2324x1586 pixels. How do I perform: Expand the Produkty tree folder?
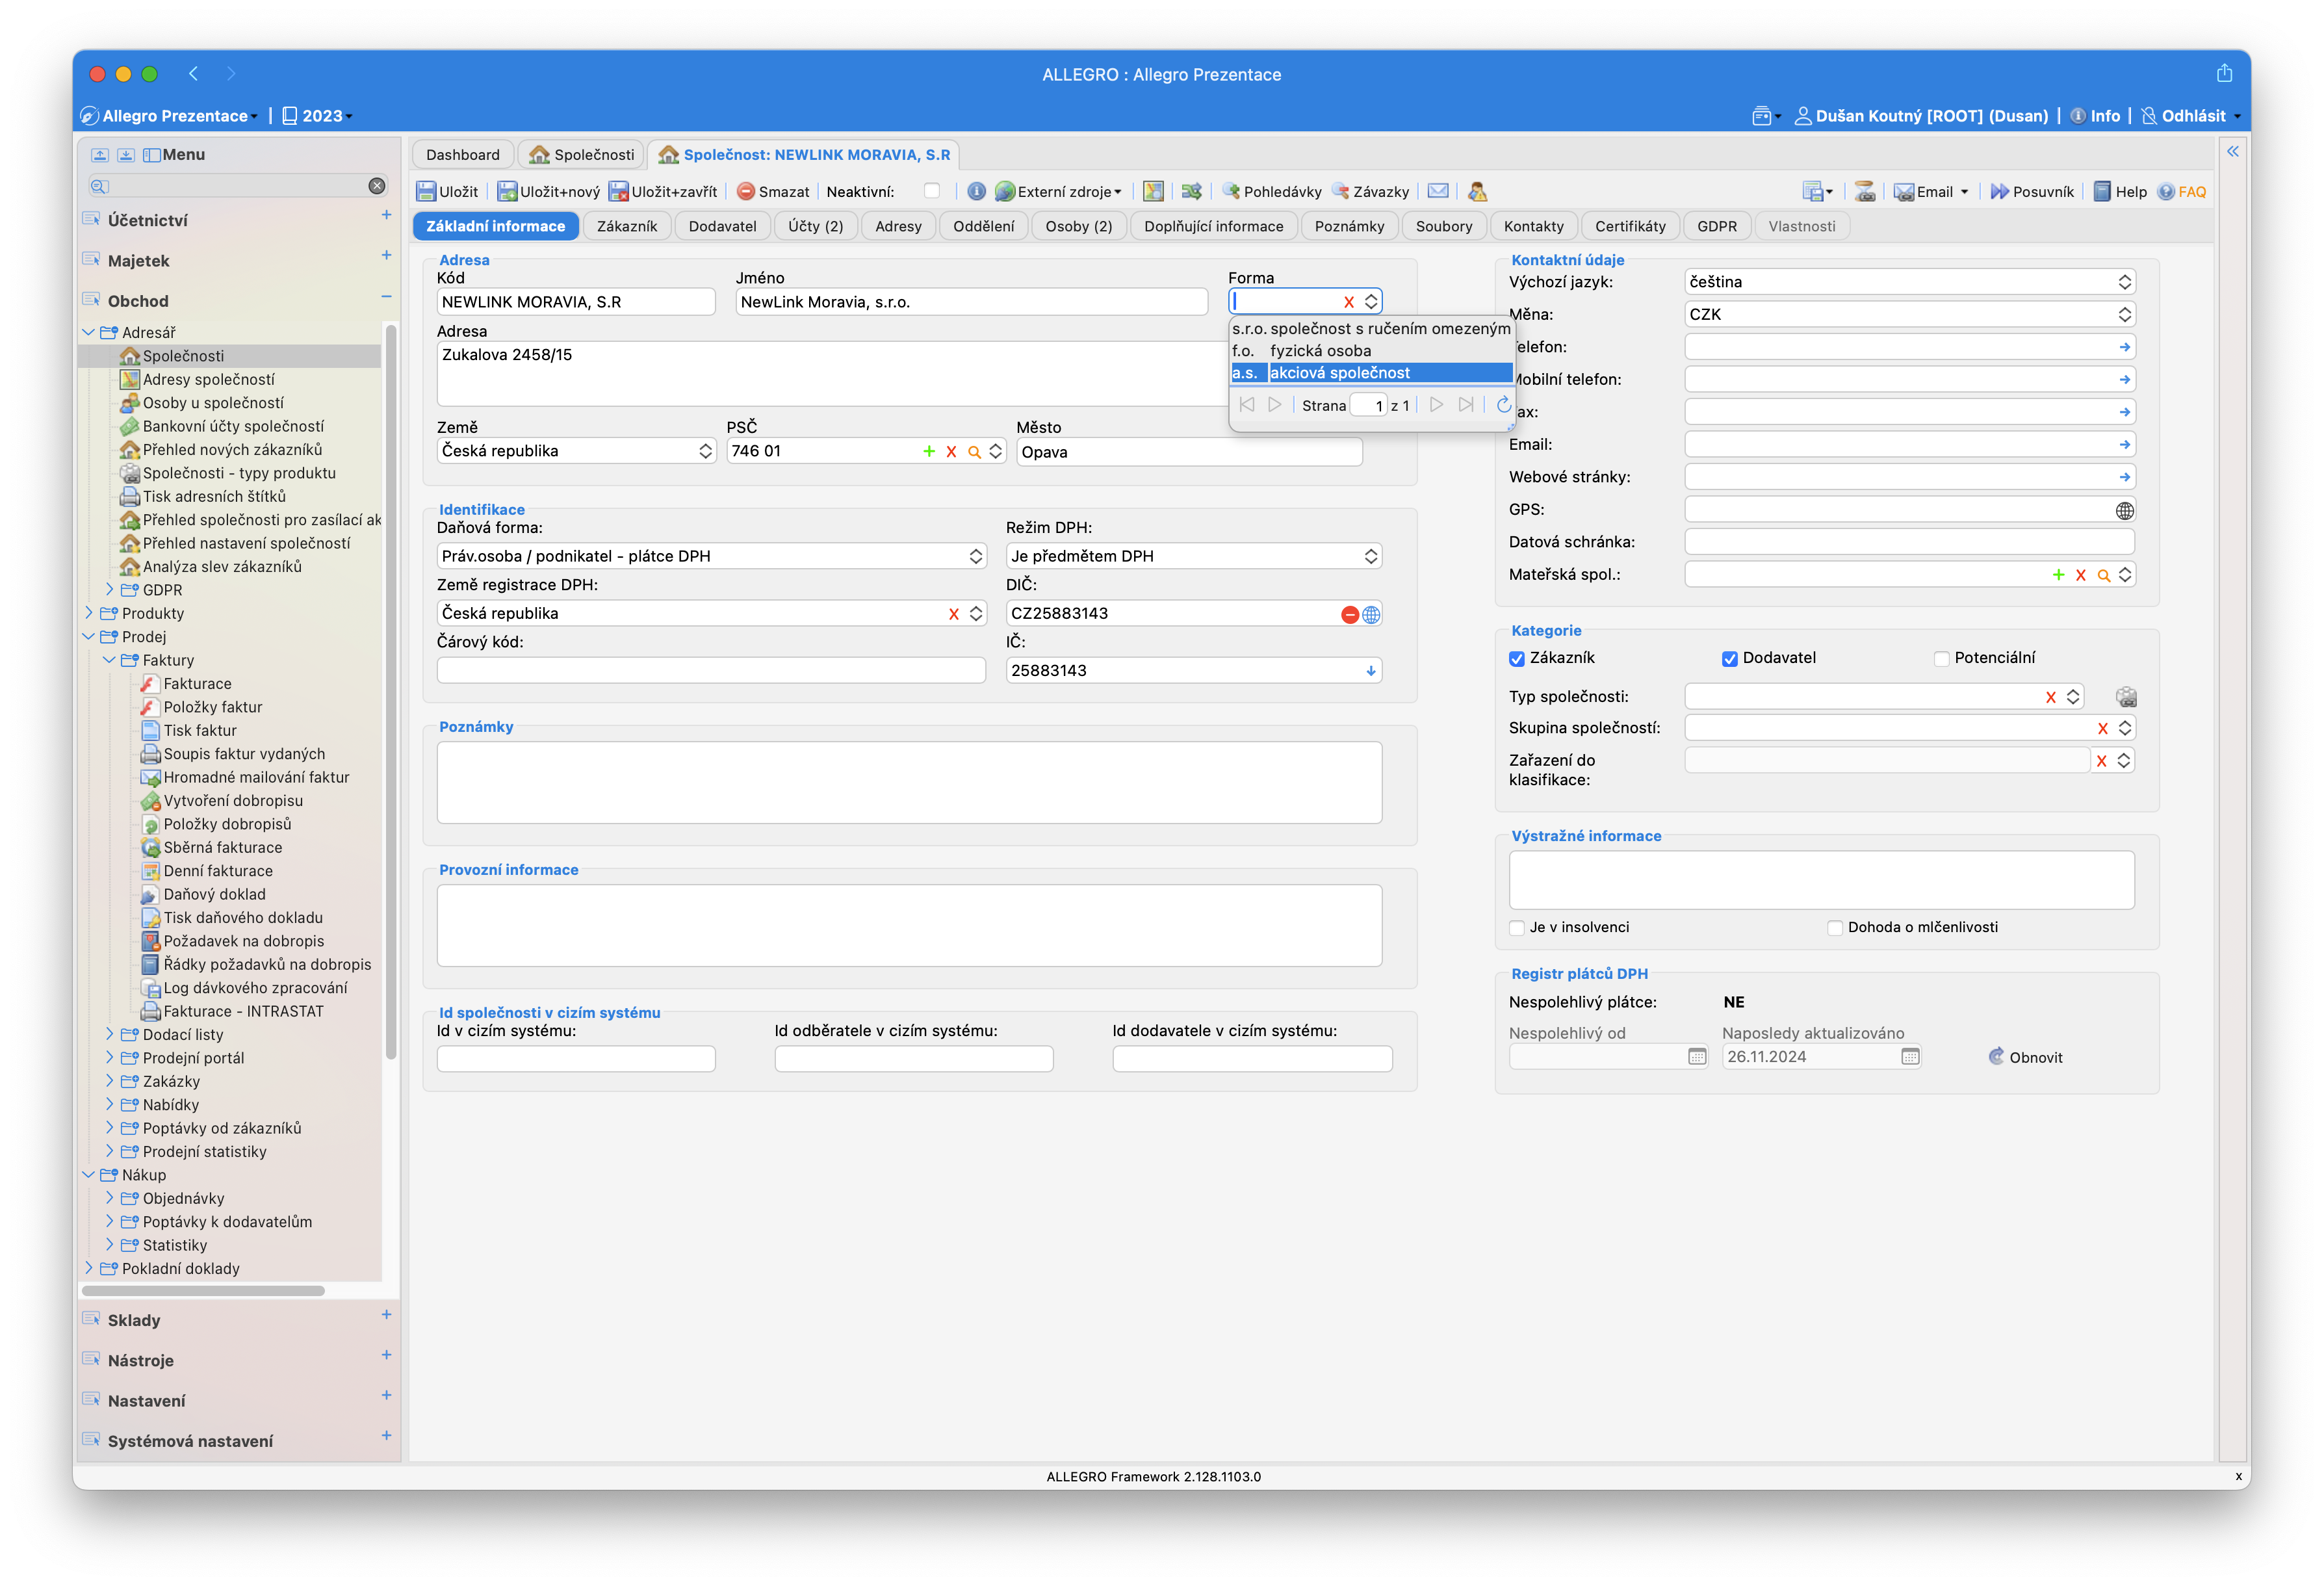pyautogui.click(x=89, y=613)
